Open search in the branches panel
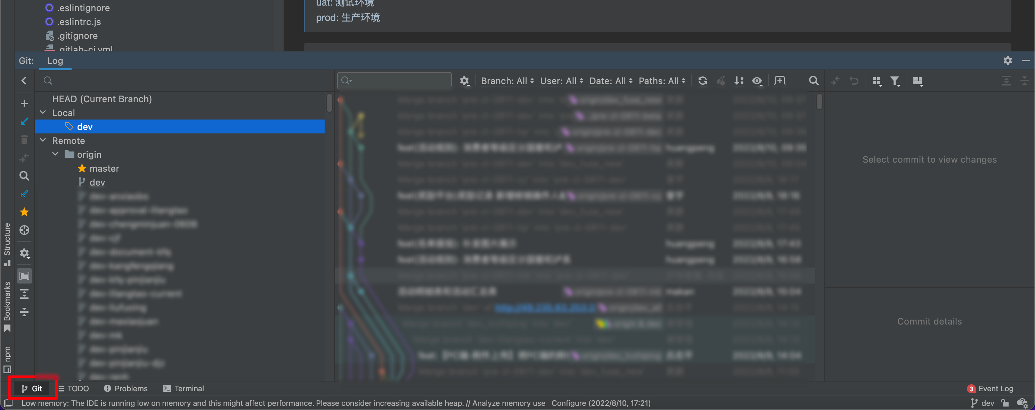 pyautogui.click(x=47, y=81)
